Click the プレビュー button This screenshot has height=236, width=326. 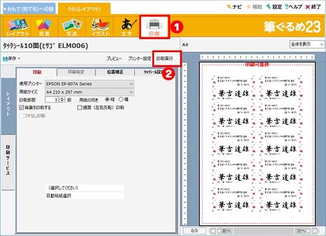pyautogui.click(x=114, y=59)
